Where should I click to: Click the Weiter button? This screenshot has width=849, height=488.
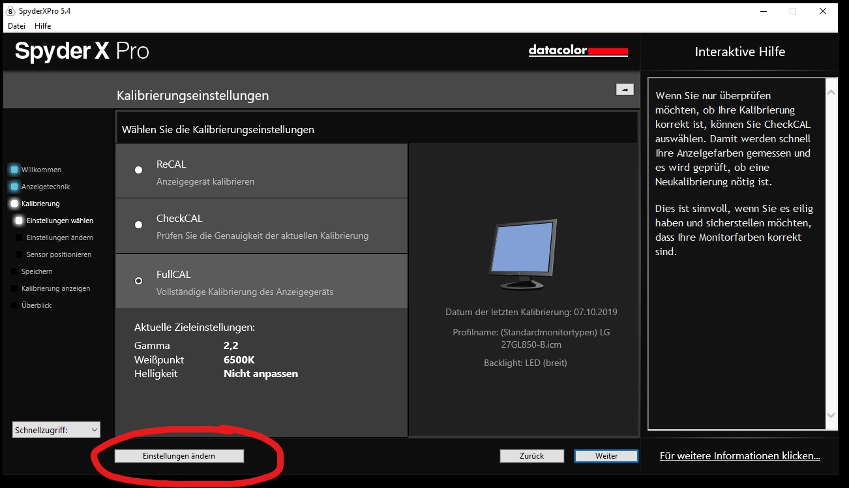pos(606,456)
